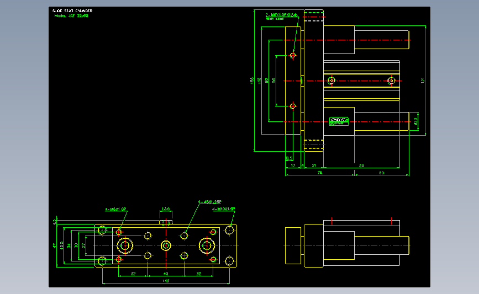Click the 121 dimension on right side

423,80
